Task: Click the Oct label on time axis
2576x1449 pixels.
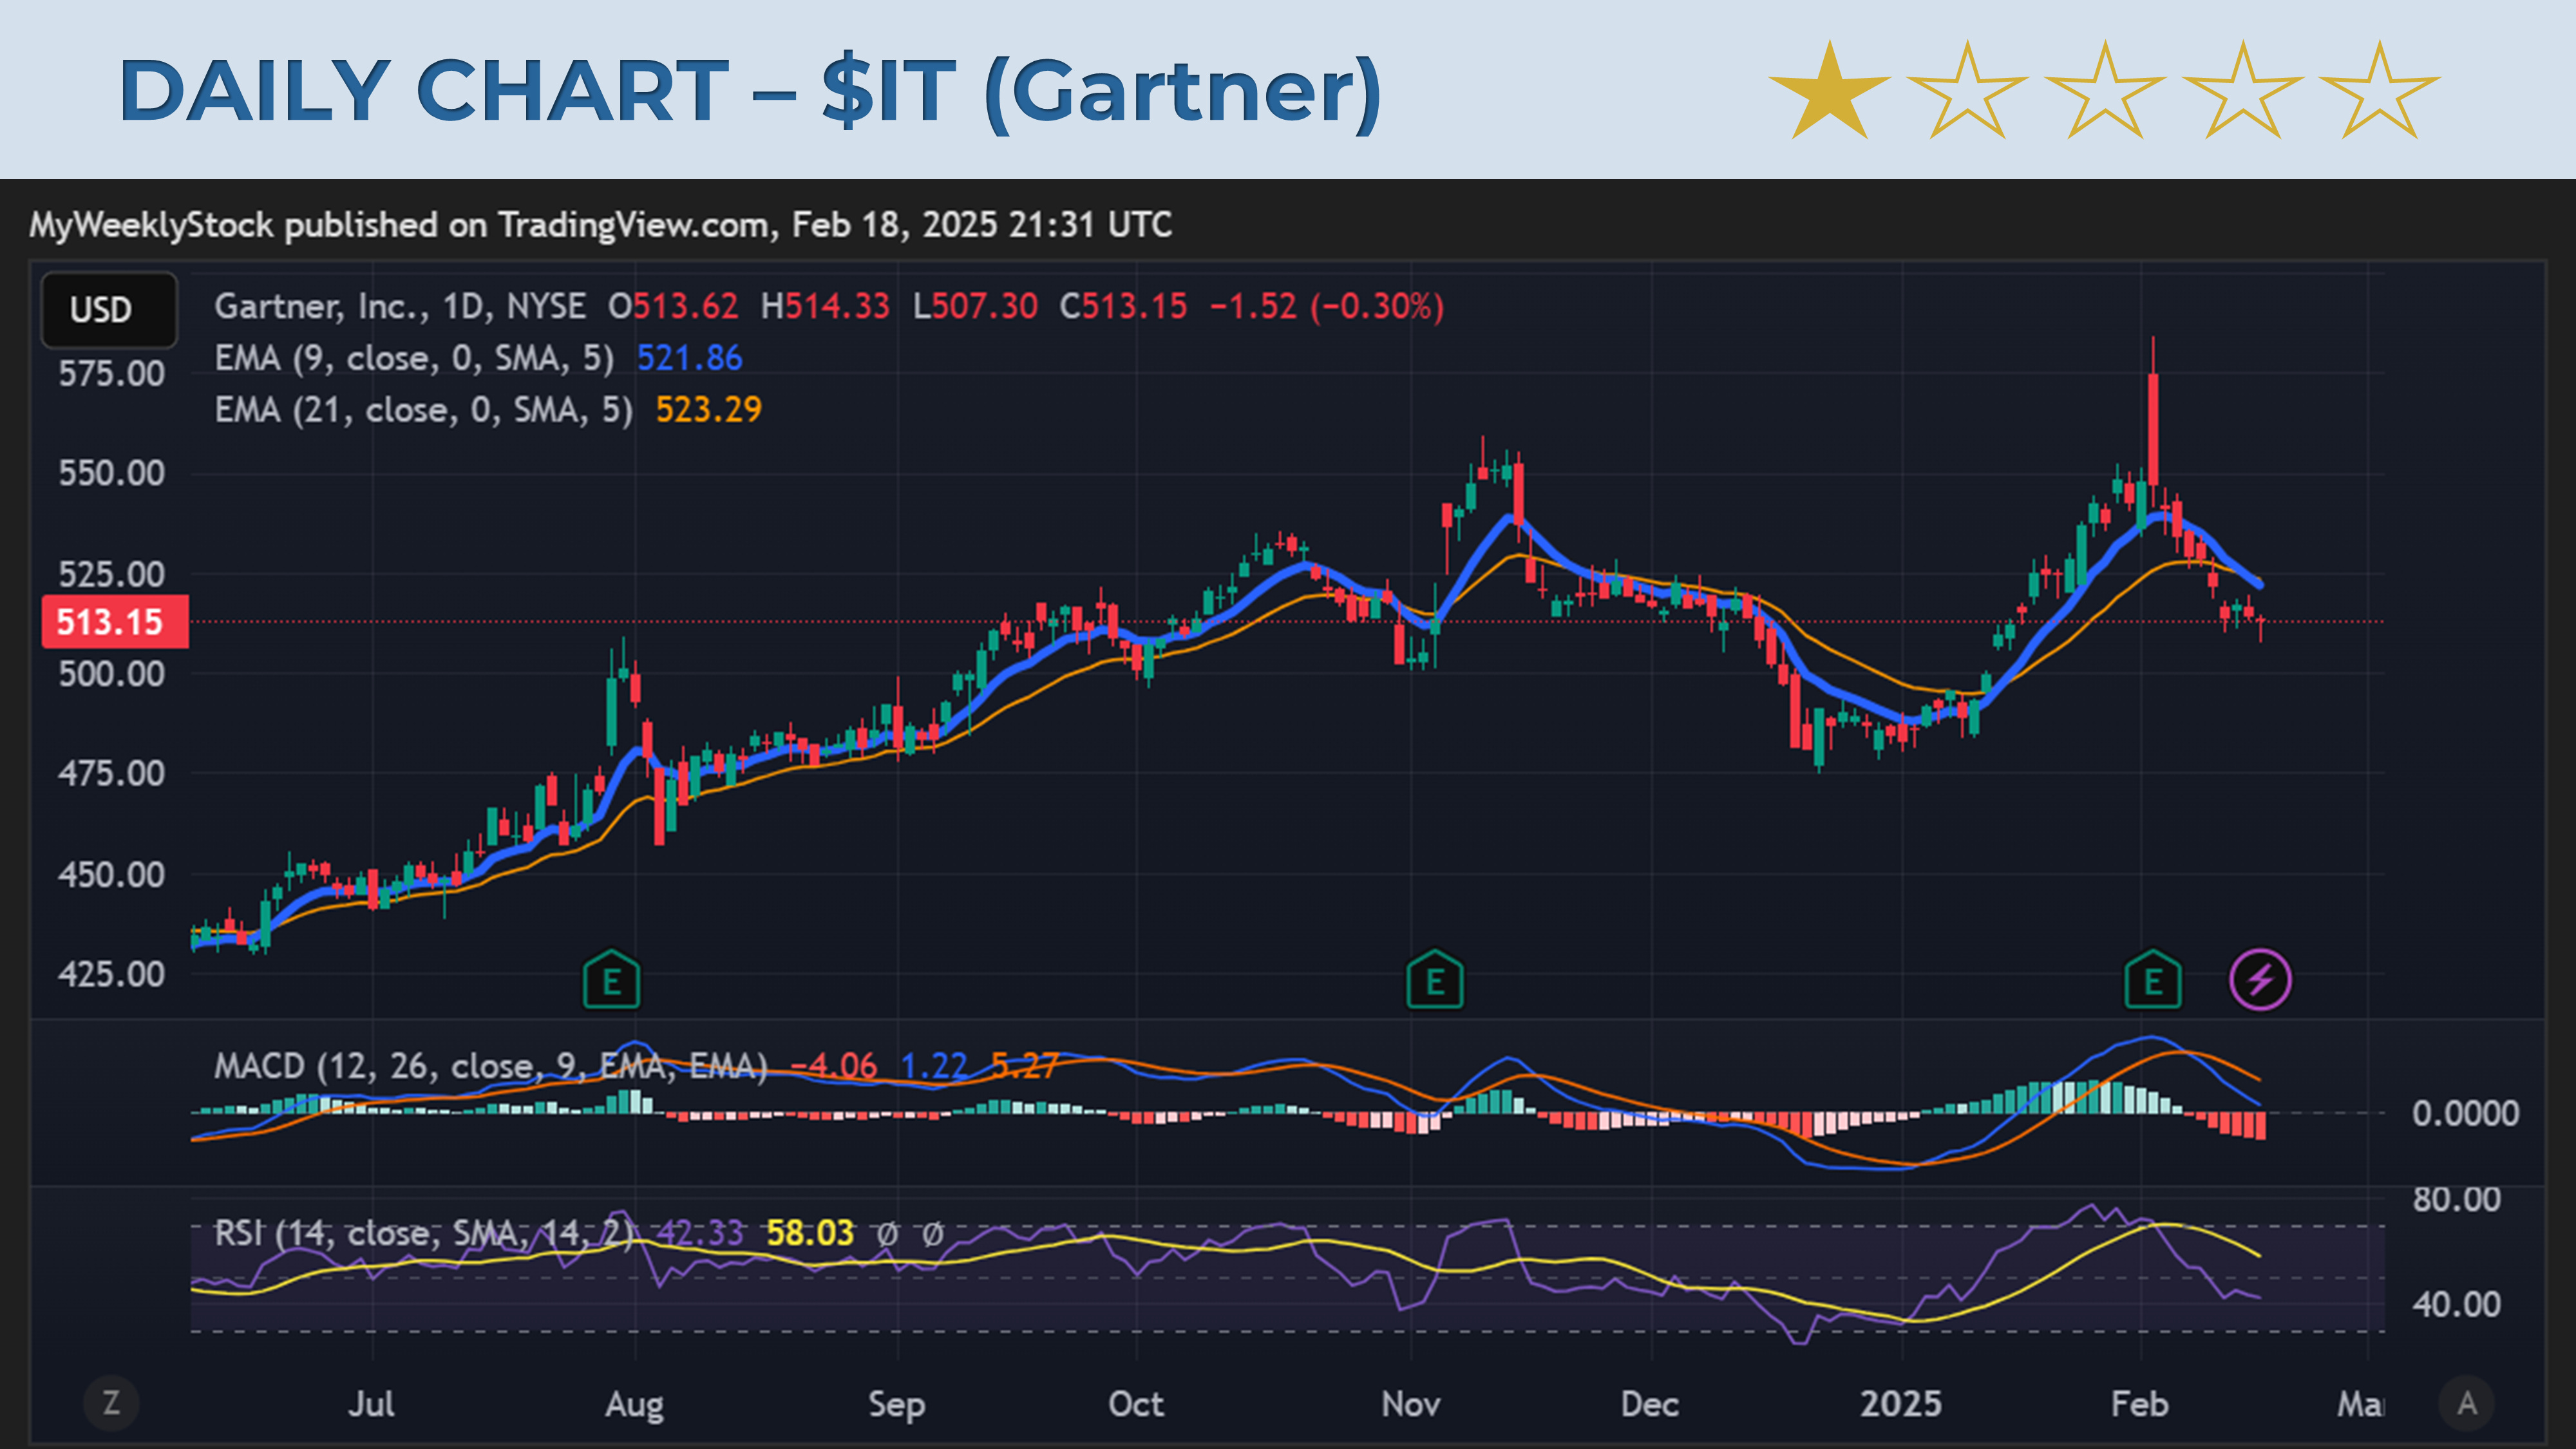Action: 1136,1404
